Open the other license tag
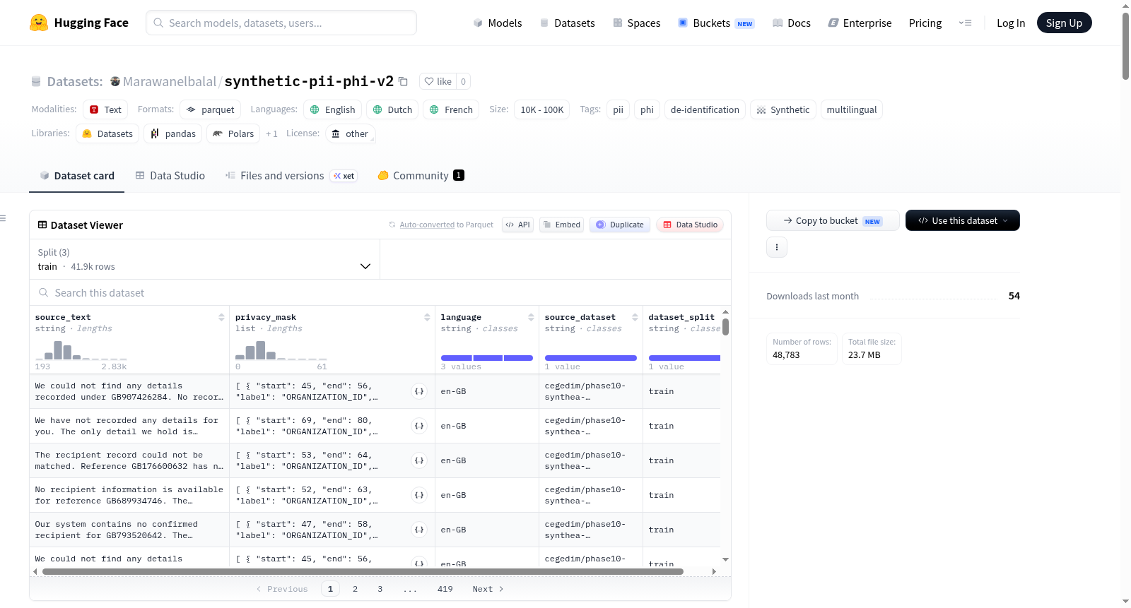The image size is (1131, 608). (350, 133)
